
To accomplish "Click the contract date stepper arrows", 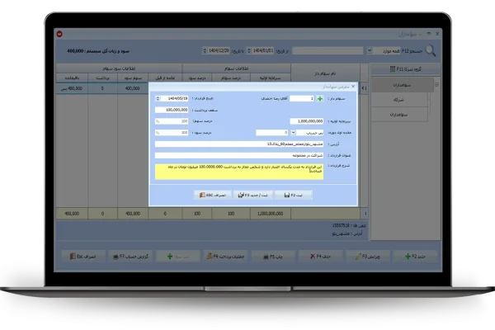I will (158, 98).
